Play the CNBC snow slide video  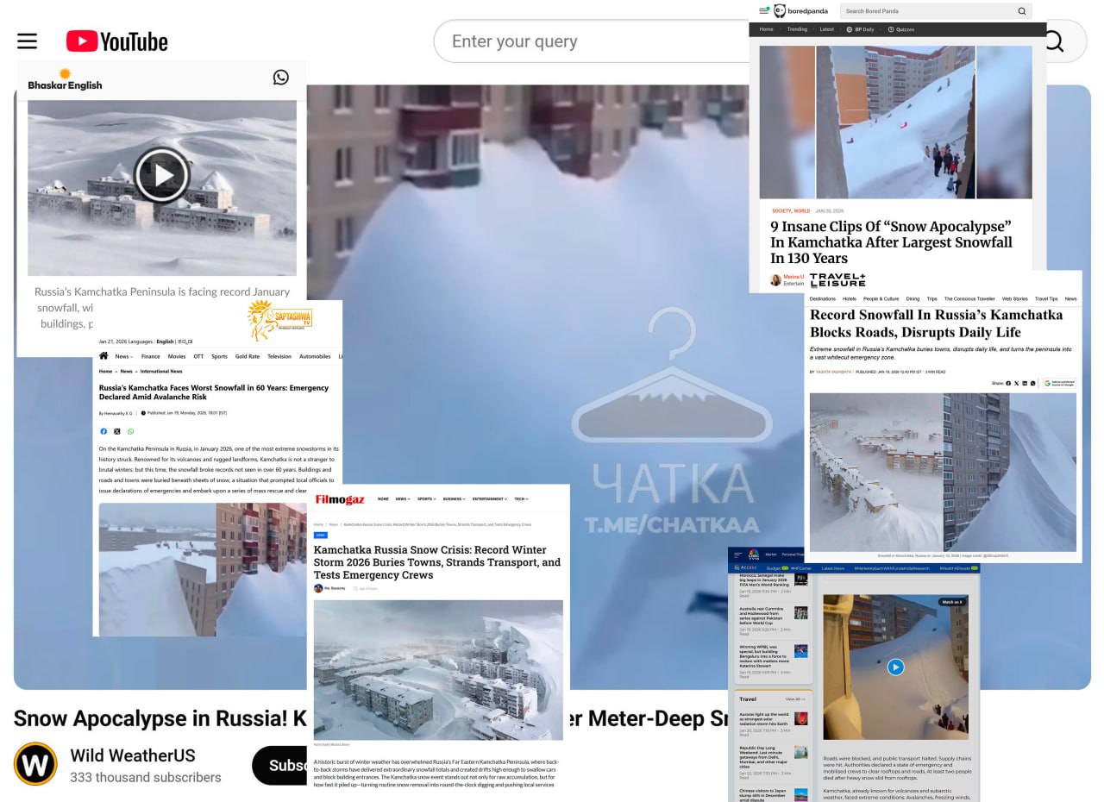click(x=895, y=667)
